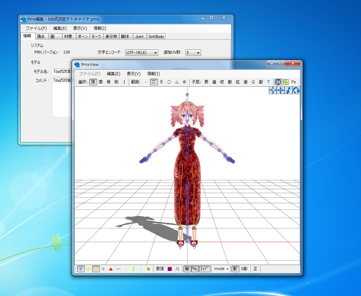Open 表示(V) menu in PmxView window
The width and height of the screenshot is (361, 296).
coord(133,74)
